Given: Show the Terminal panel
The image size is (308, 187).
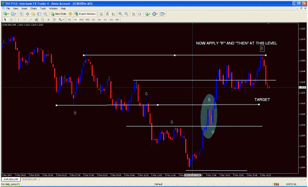Looking at the screenshot, I should pyautogui.click(x=39, y=14).
